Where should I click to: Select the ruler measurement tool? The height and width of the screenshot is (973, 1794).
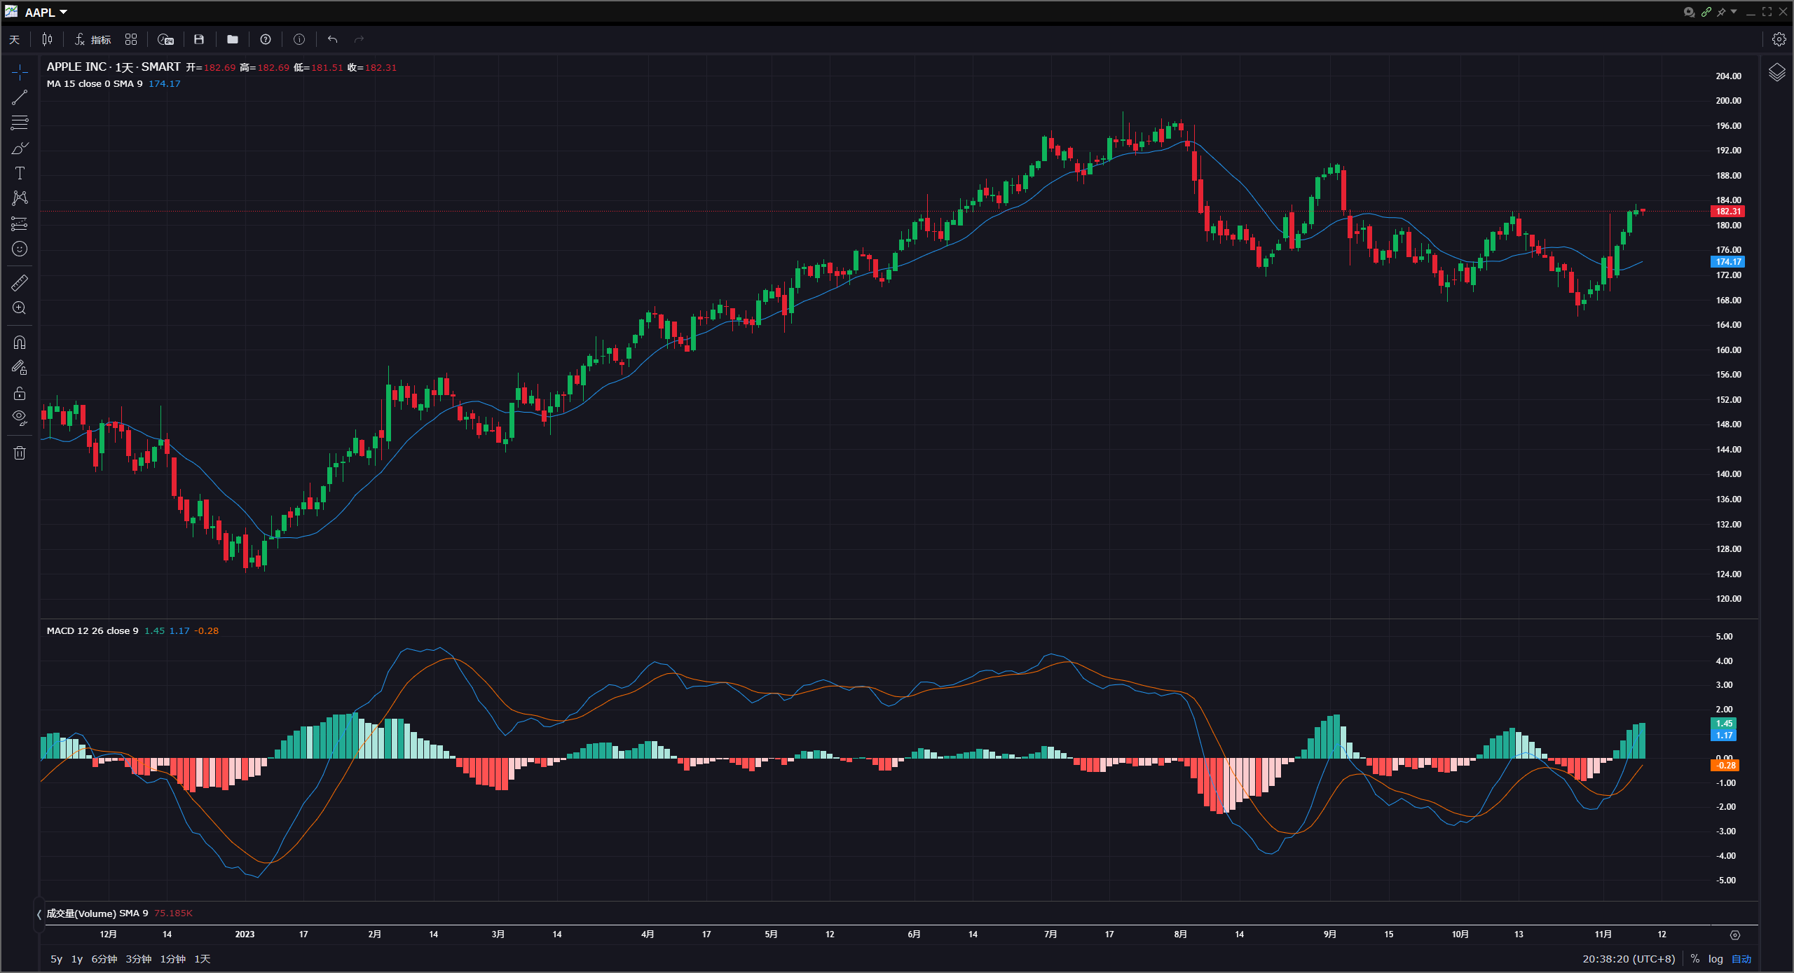(19, 282)
